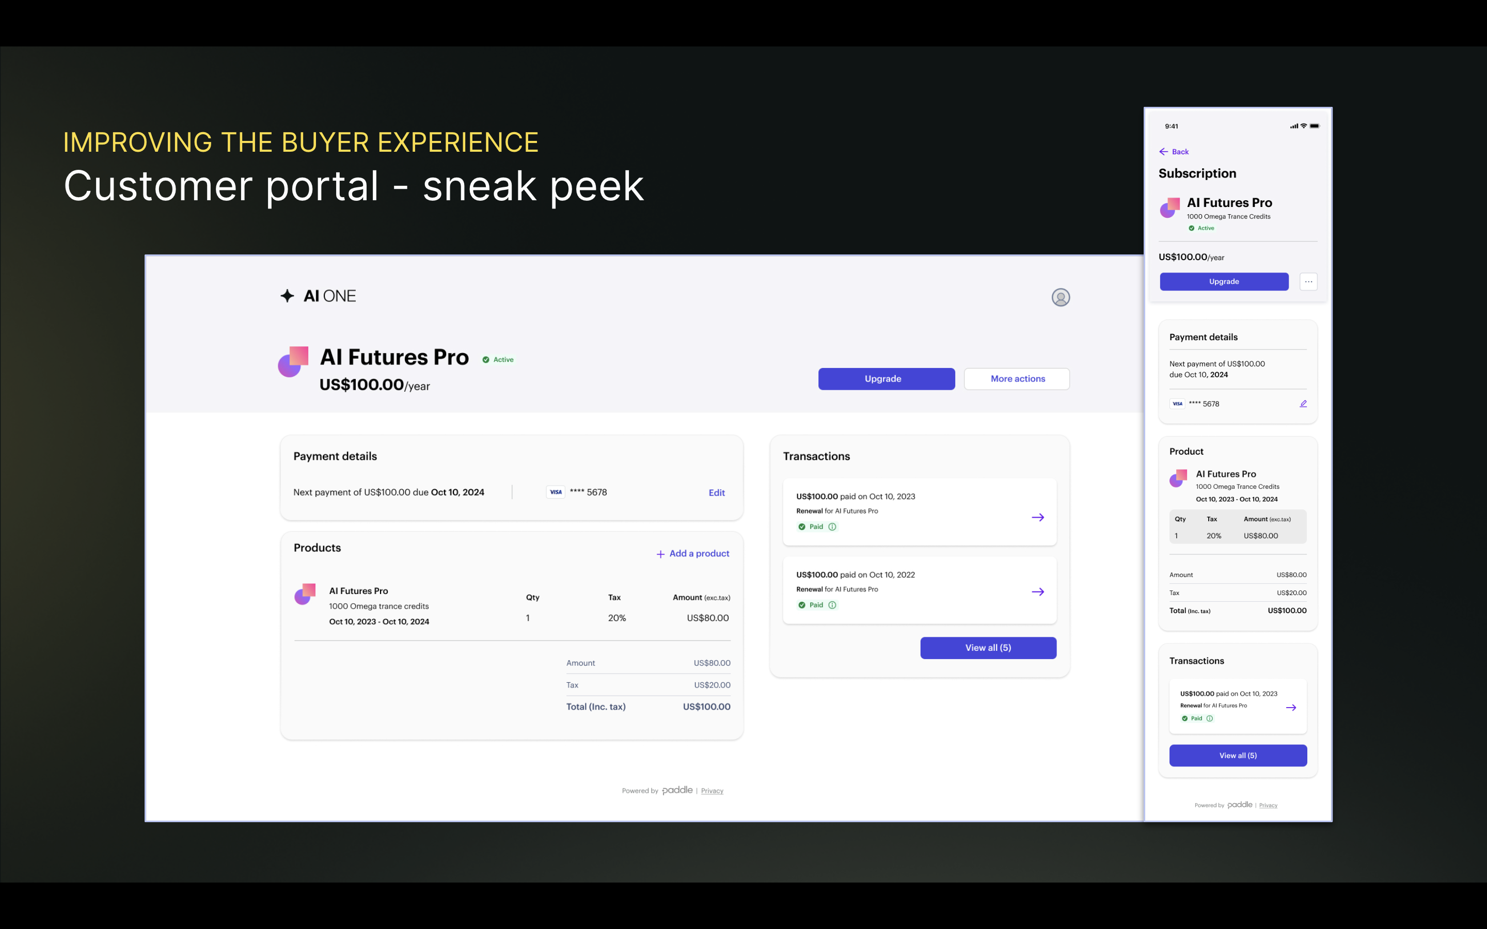Open Oct 10, 2023 transaction arrow on desktop

click(x=1038, y=517)
